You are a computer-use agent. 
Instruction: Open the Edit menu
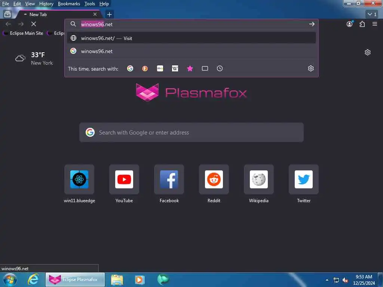pyautogui.click(x=17, y=4)
